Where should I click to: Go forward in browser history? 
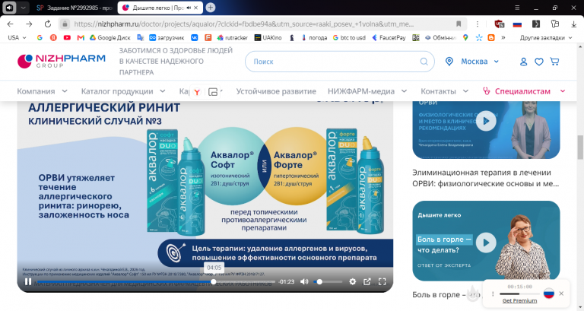coord(29,24)
